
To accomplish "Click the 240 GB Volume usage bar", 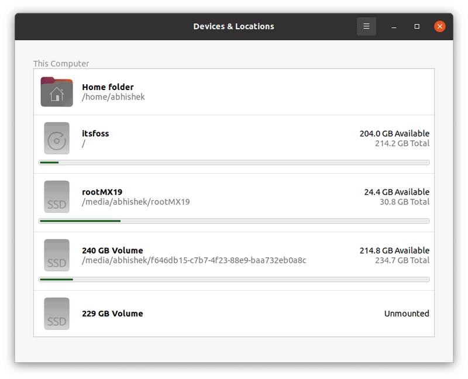I will coord(234,280).
